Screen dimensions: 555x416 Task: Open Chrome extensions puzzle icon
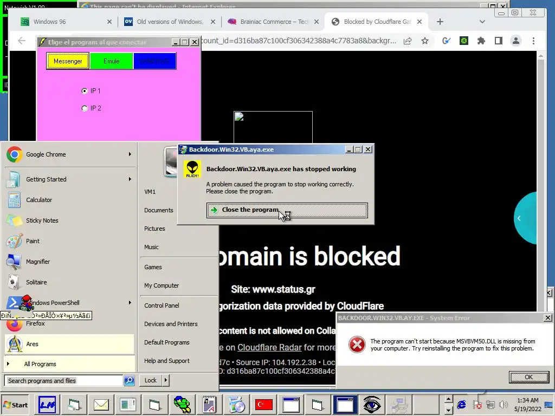pyautogui.click(x=481, y=41)
